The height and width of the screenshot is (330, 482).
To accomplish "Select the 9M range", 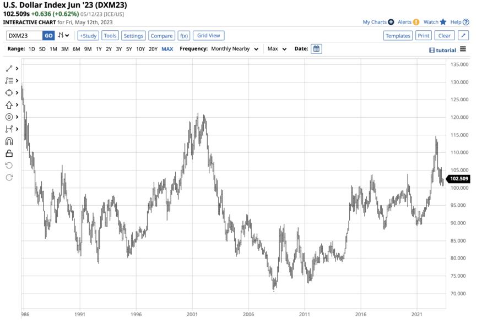I will coord(88,49).
